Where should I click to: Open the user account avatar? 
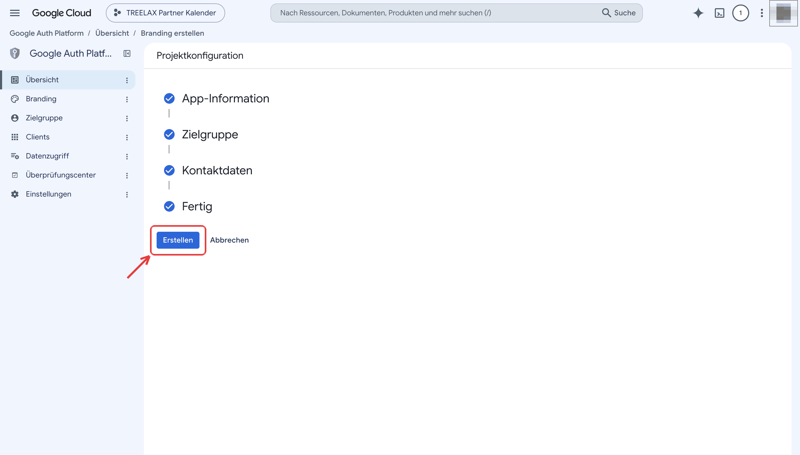click(x=783, y=13)
